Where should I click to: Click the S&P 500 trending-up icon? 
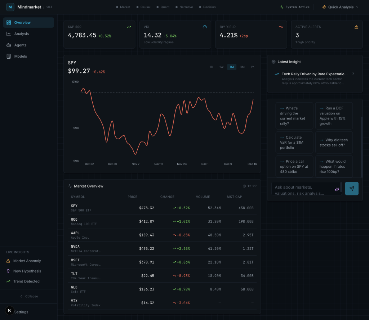pyautogui.click(x=129, y=27)
